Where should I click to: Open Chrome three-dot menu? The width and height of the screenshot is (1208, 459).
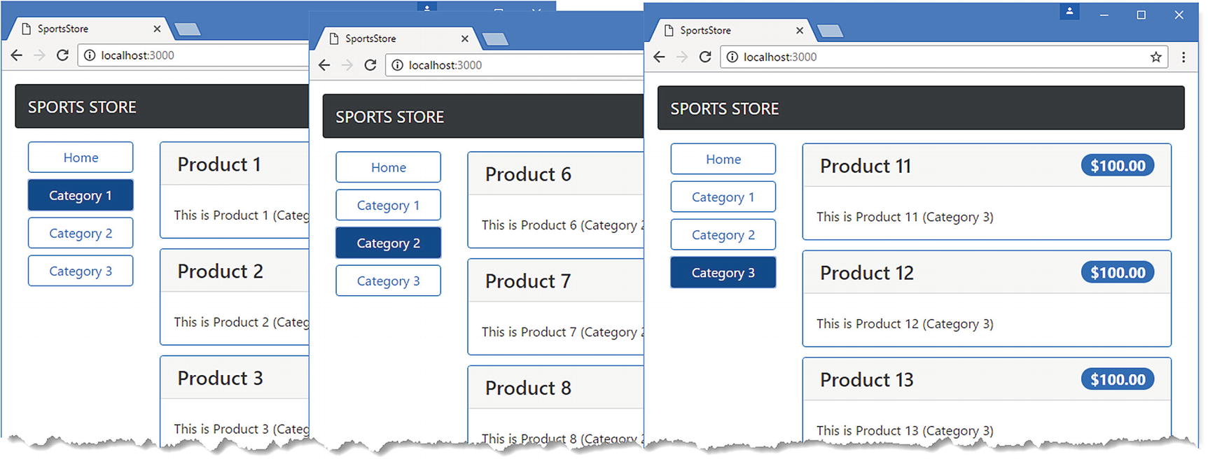pos(1183,57)
